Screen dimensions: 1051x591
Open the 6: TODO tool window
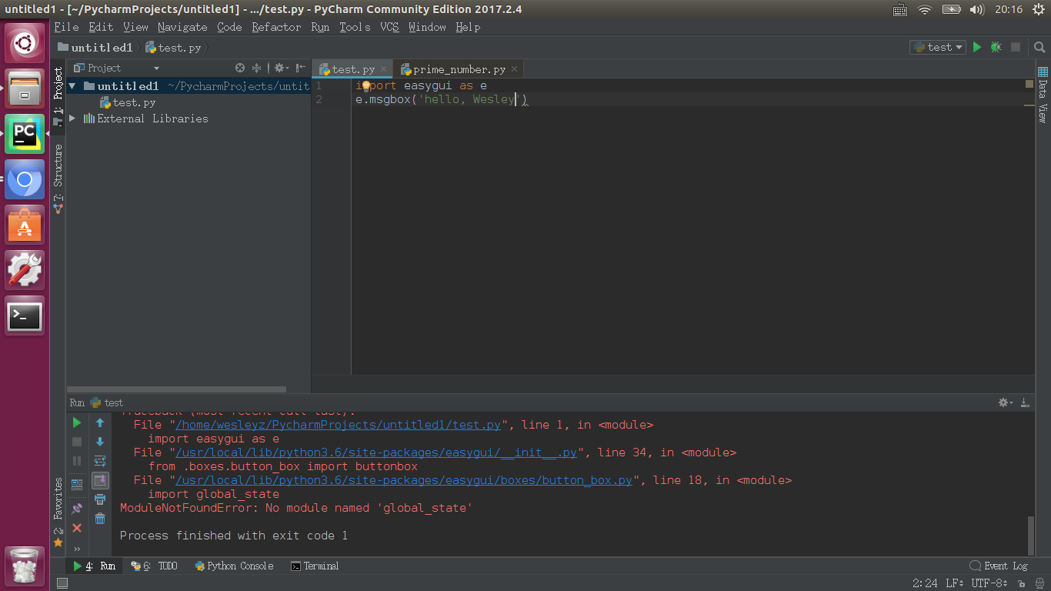tap(154, 566)
